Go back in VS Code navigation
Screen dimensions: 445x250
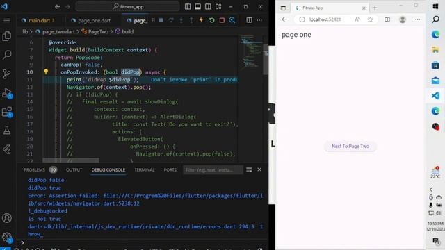[x=57, y=6]
